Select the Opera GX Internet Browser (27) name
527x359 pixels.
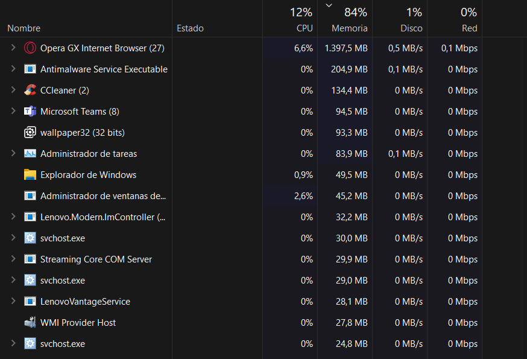tap(102, 48)
